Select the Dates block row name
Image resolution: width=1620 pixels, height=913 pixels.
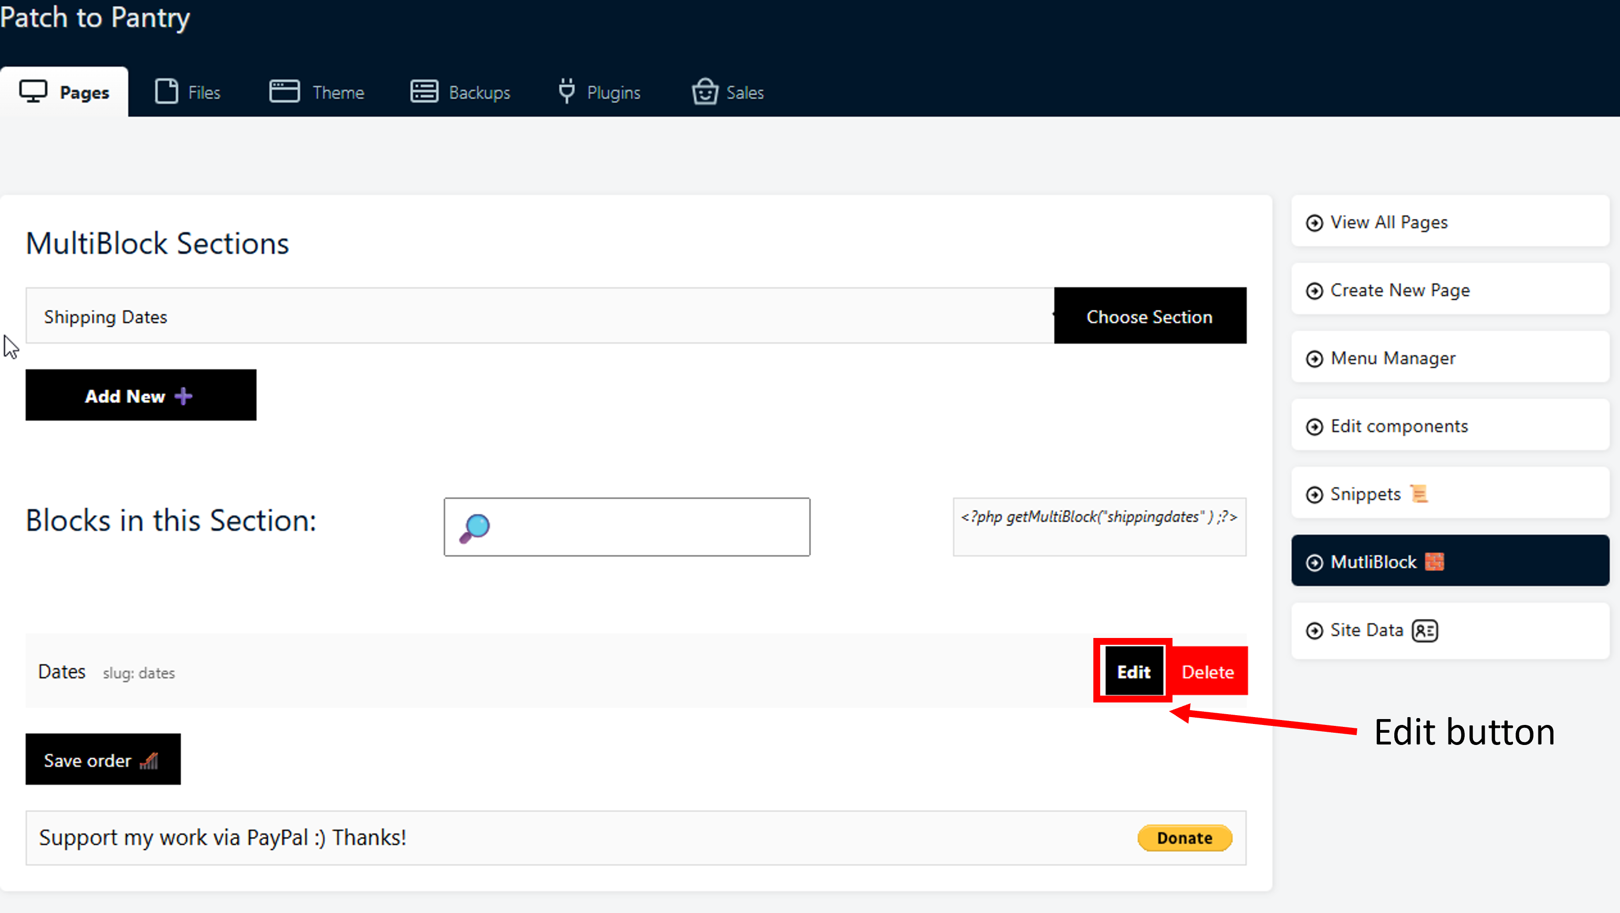pyautogui.click(x=62, y=672)
